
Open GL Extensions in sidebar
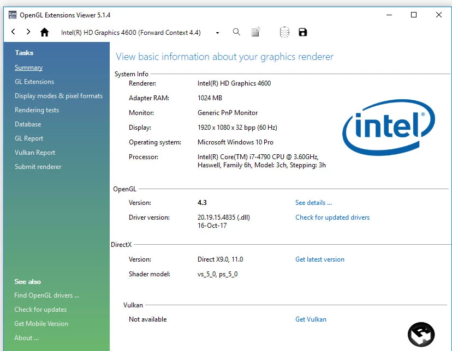pyautogui.click(x=34, y=82)
